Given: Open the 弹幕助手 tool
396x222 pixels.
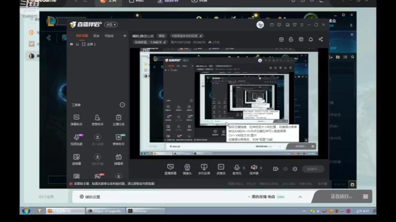Looking at the screenshot, I should click(x=77, y=120).
